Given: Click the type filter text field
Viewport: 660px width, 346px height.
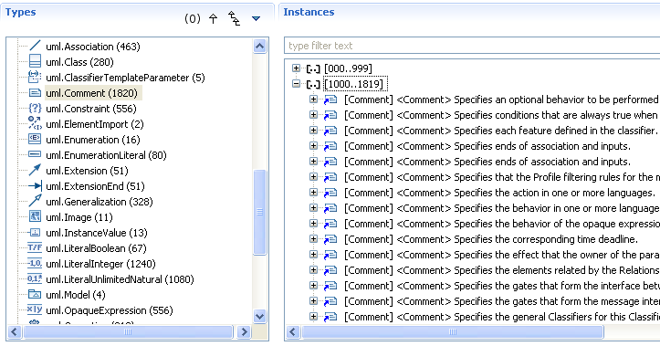Looking at the screenshot, I should click(x=472, y=46).
